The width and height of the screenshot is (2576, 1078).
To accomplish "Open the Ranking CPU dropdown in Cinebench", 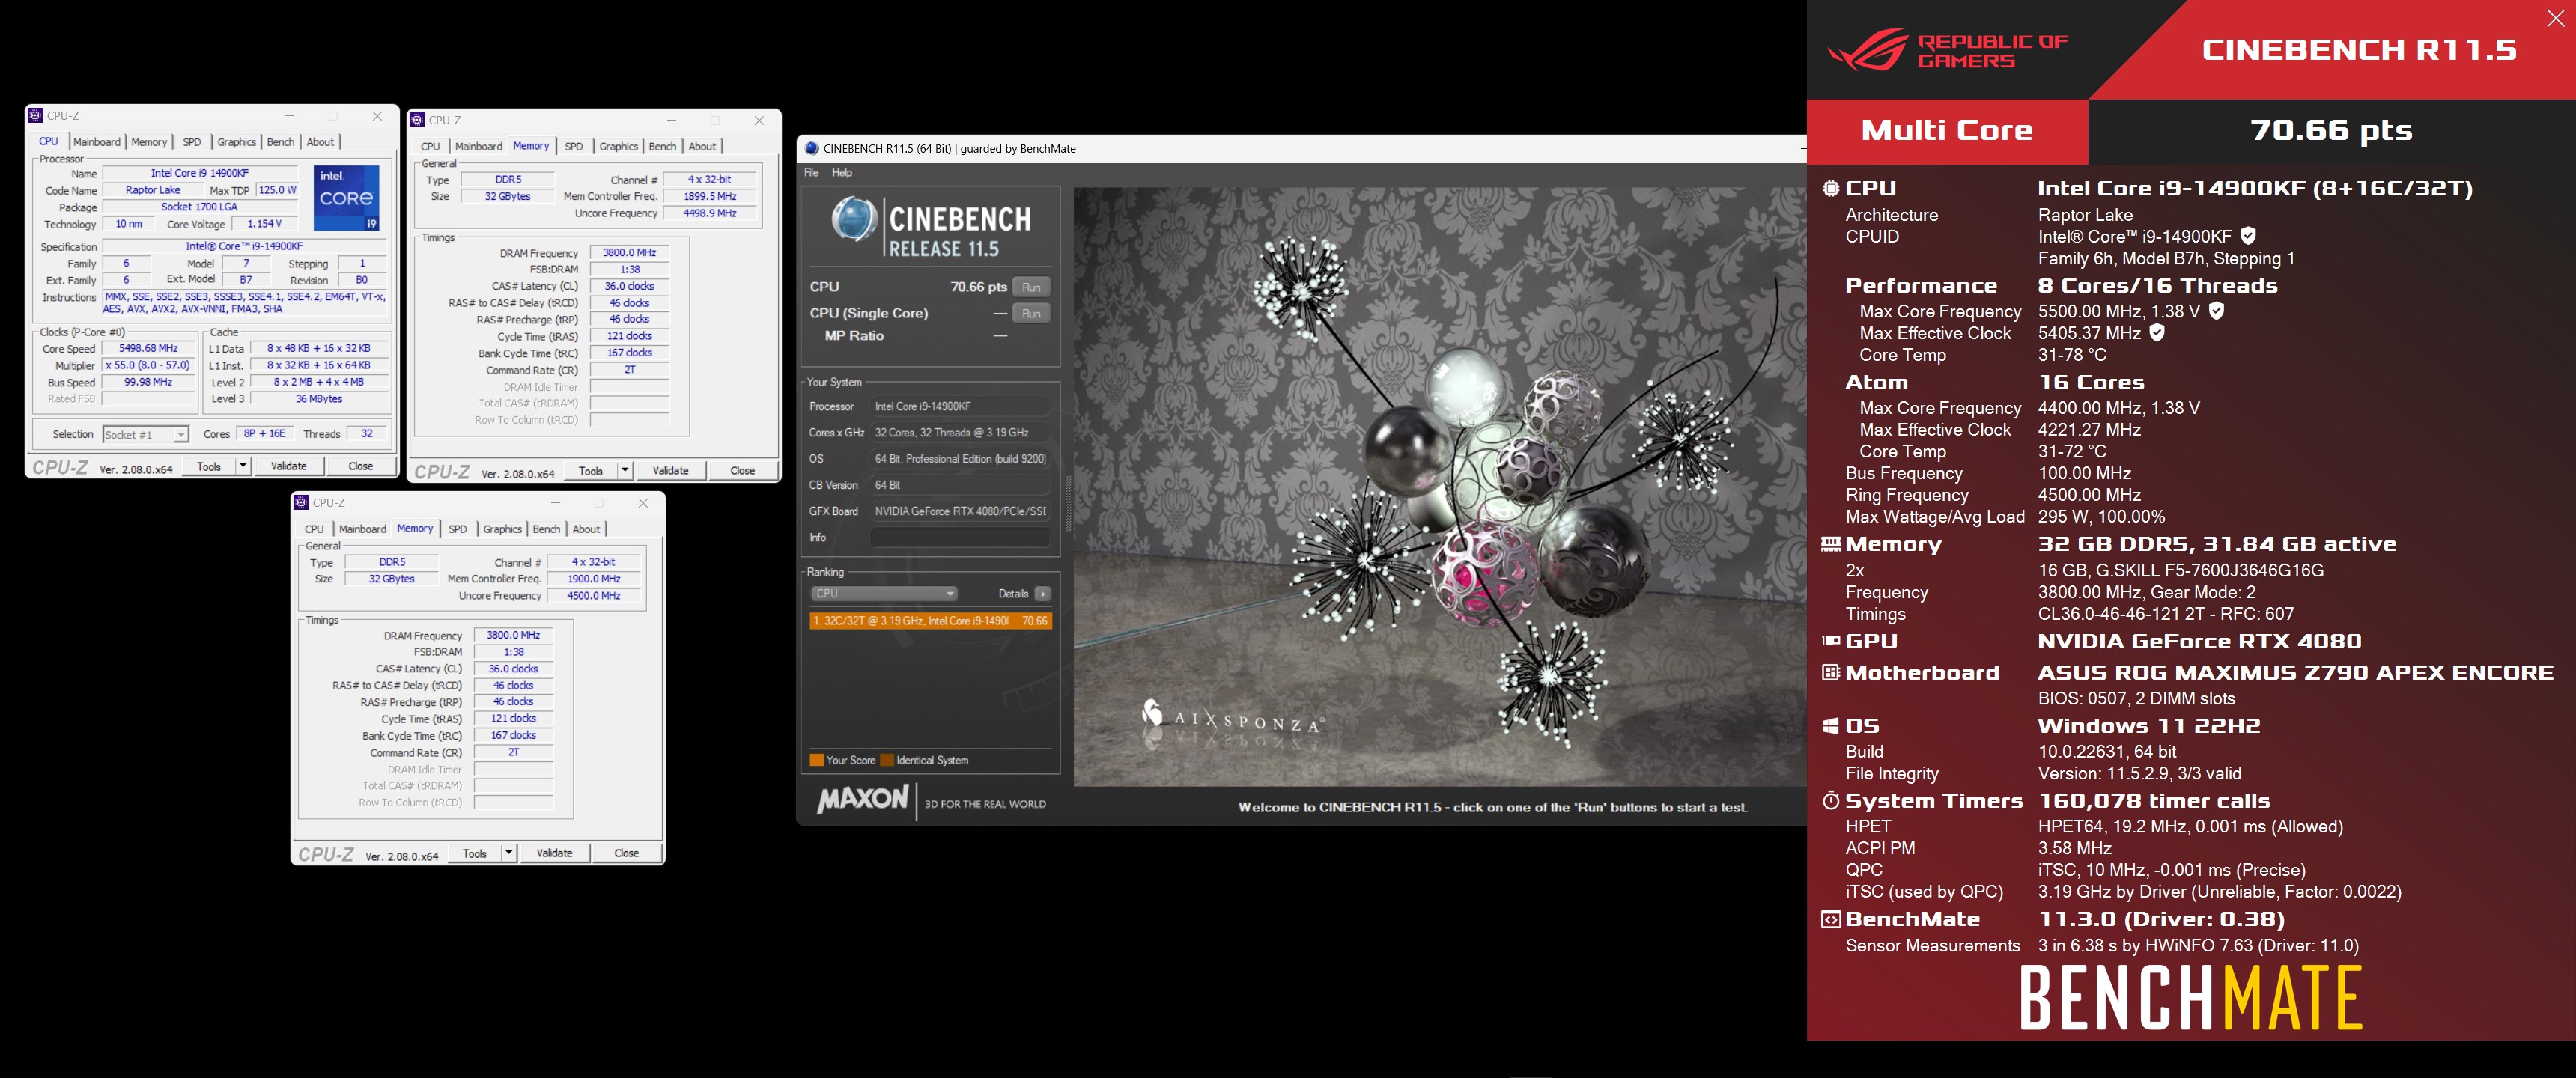I will click(x=884, y=594).
